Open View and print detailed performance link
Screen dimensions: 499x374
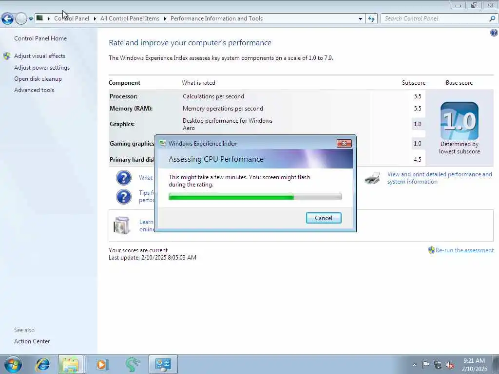click(x=440, y=178)
